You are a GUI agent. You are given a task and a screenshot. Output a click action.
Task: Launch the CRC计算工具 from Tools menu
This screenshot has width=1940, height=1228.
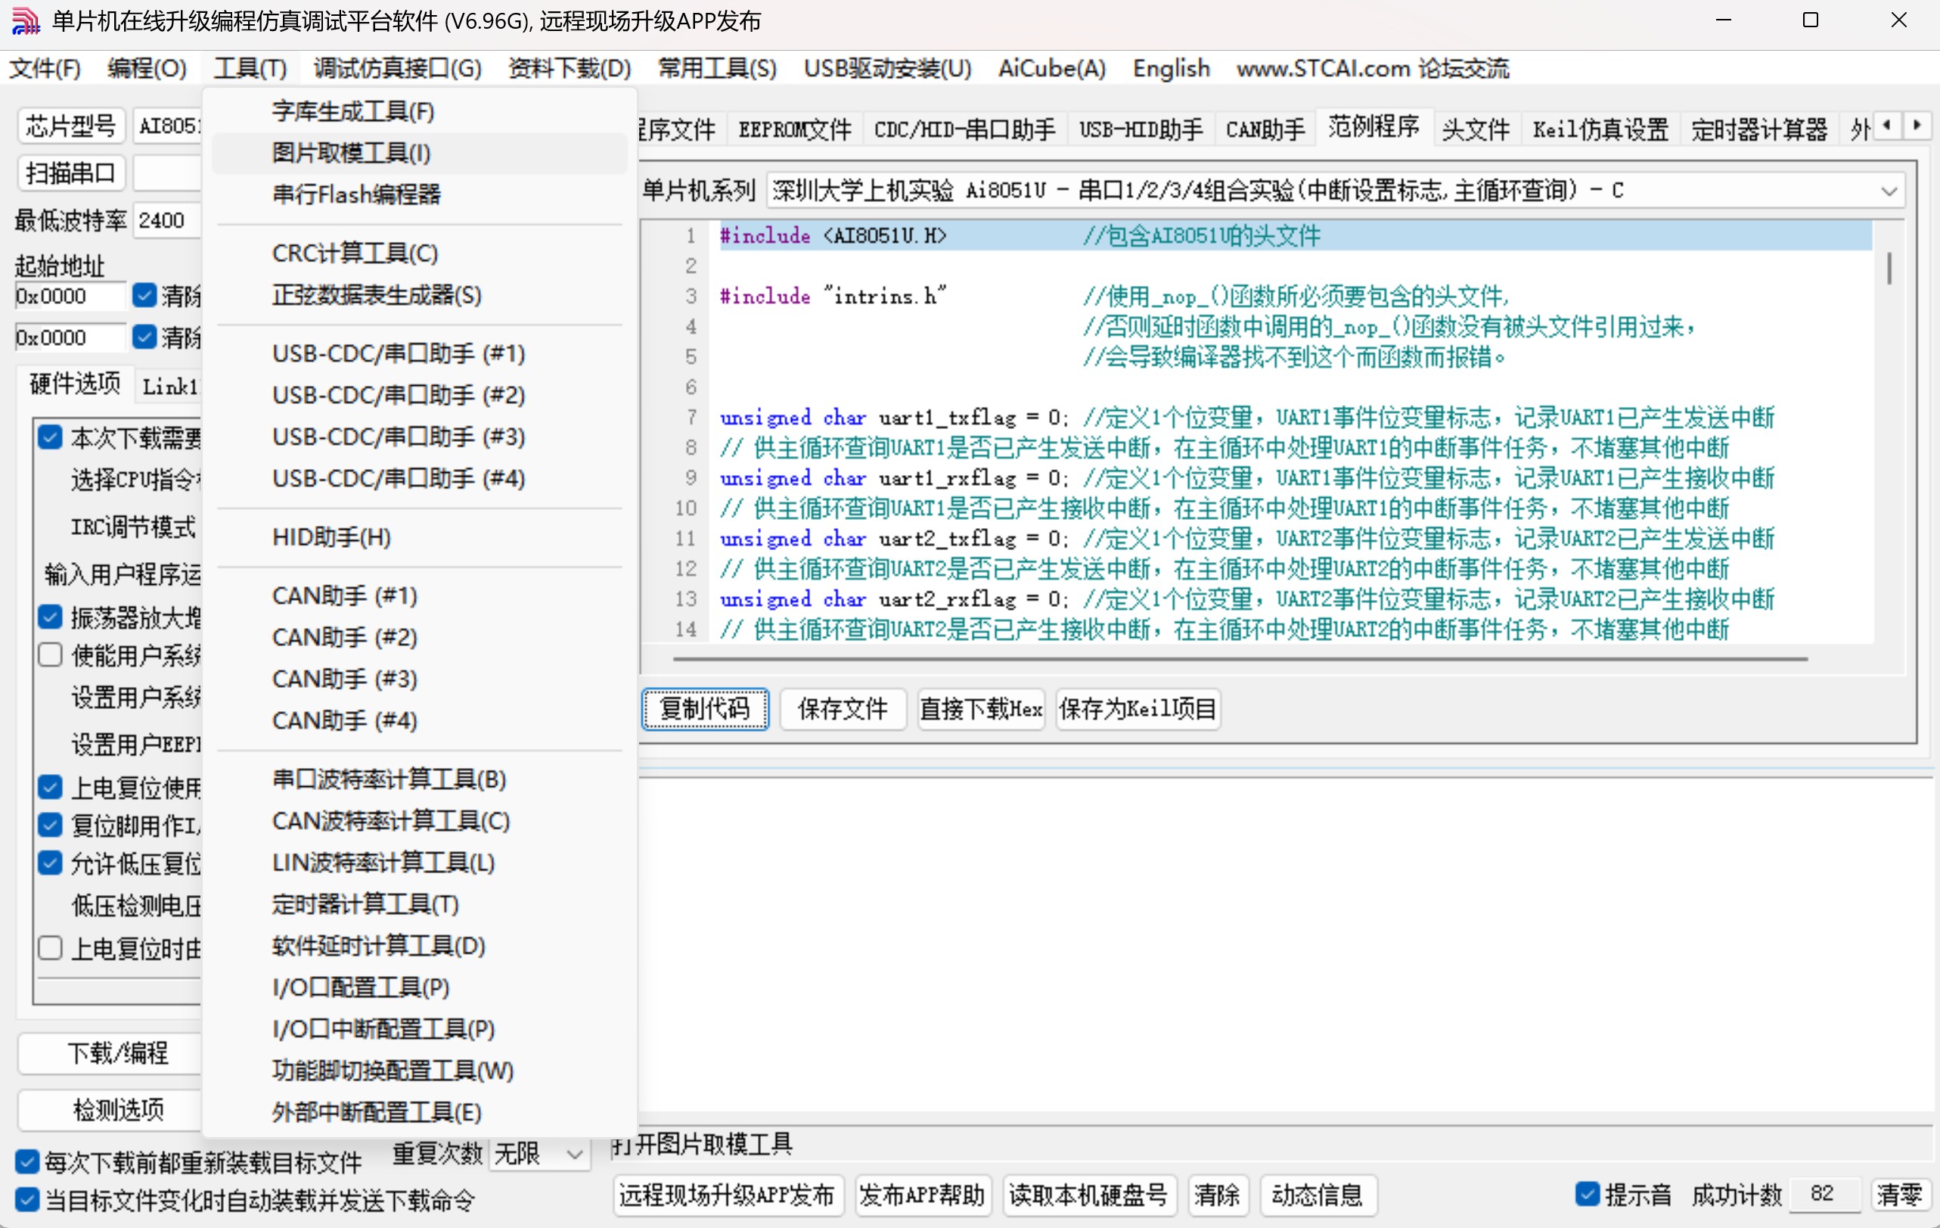click(355, 252)
